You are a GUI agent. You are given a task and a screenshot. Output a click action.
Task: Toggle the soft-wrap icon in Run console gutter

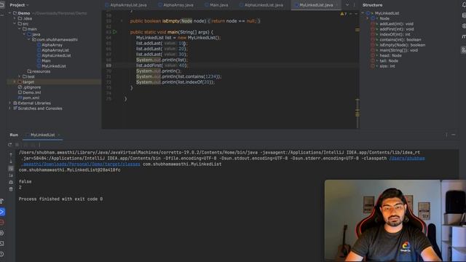point(11,168)
